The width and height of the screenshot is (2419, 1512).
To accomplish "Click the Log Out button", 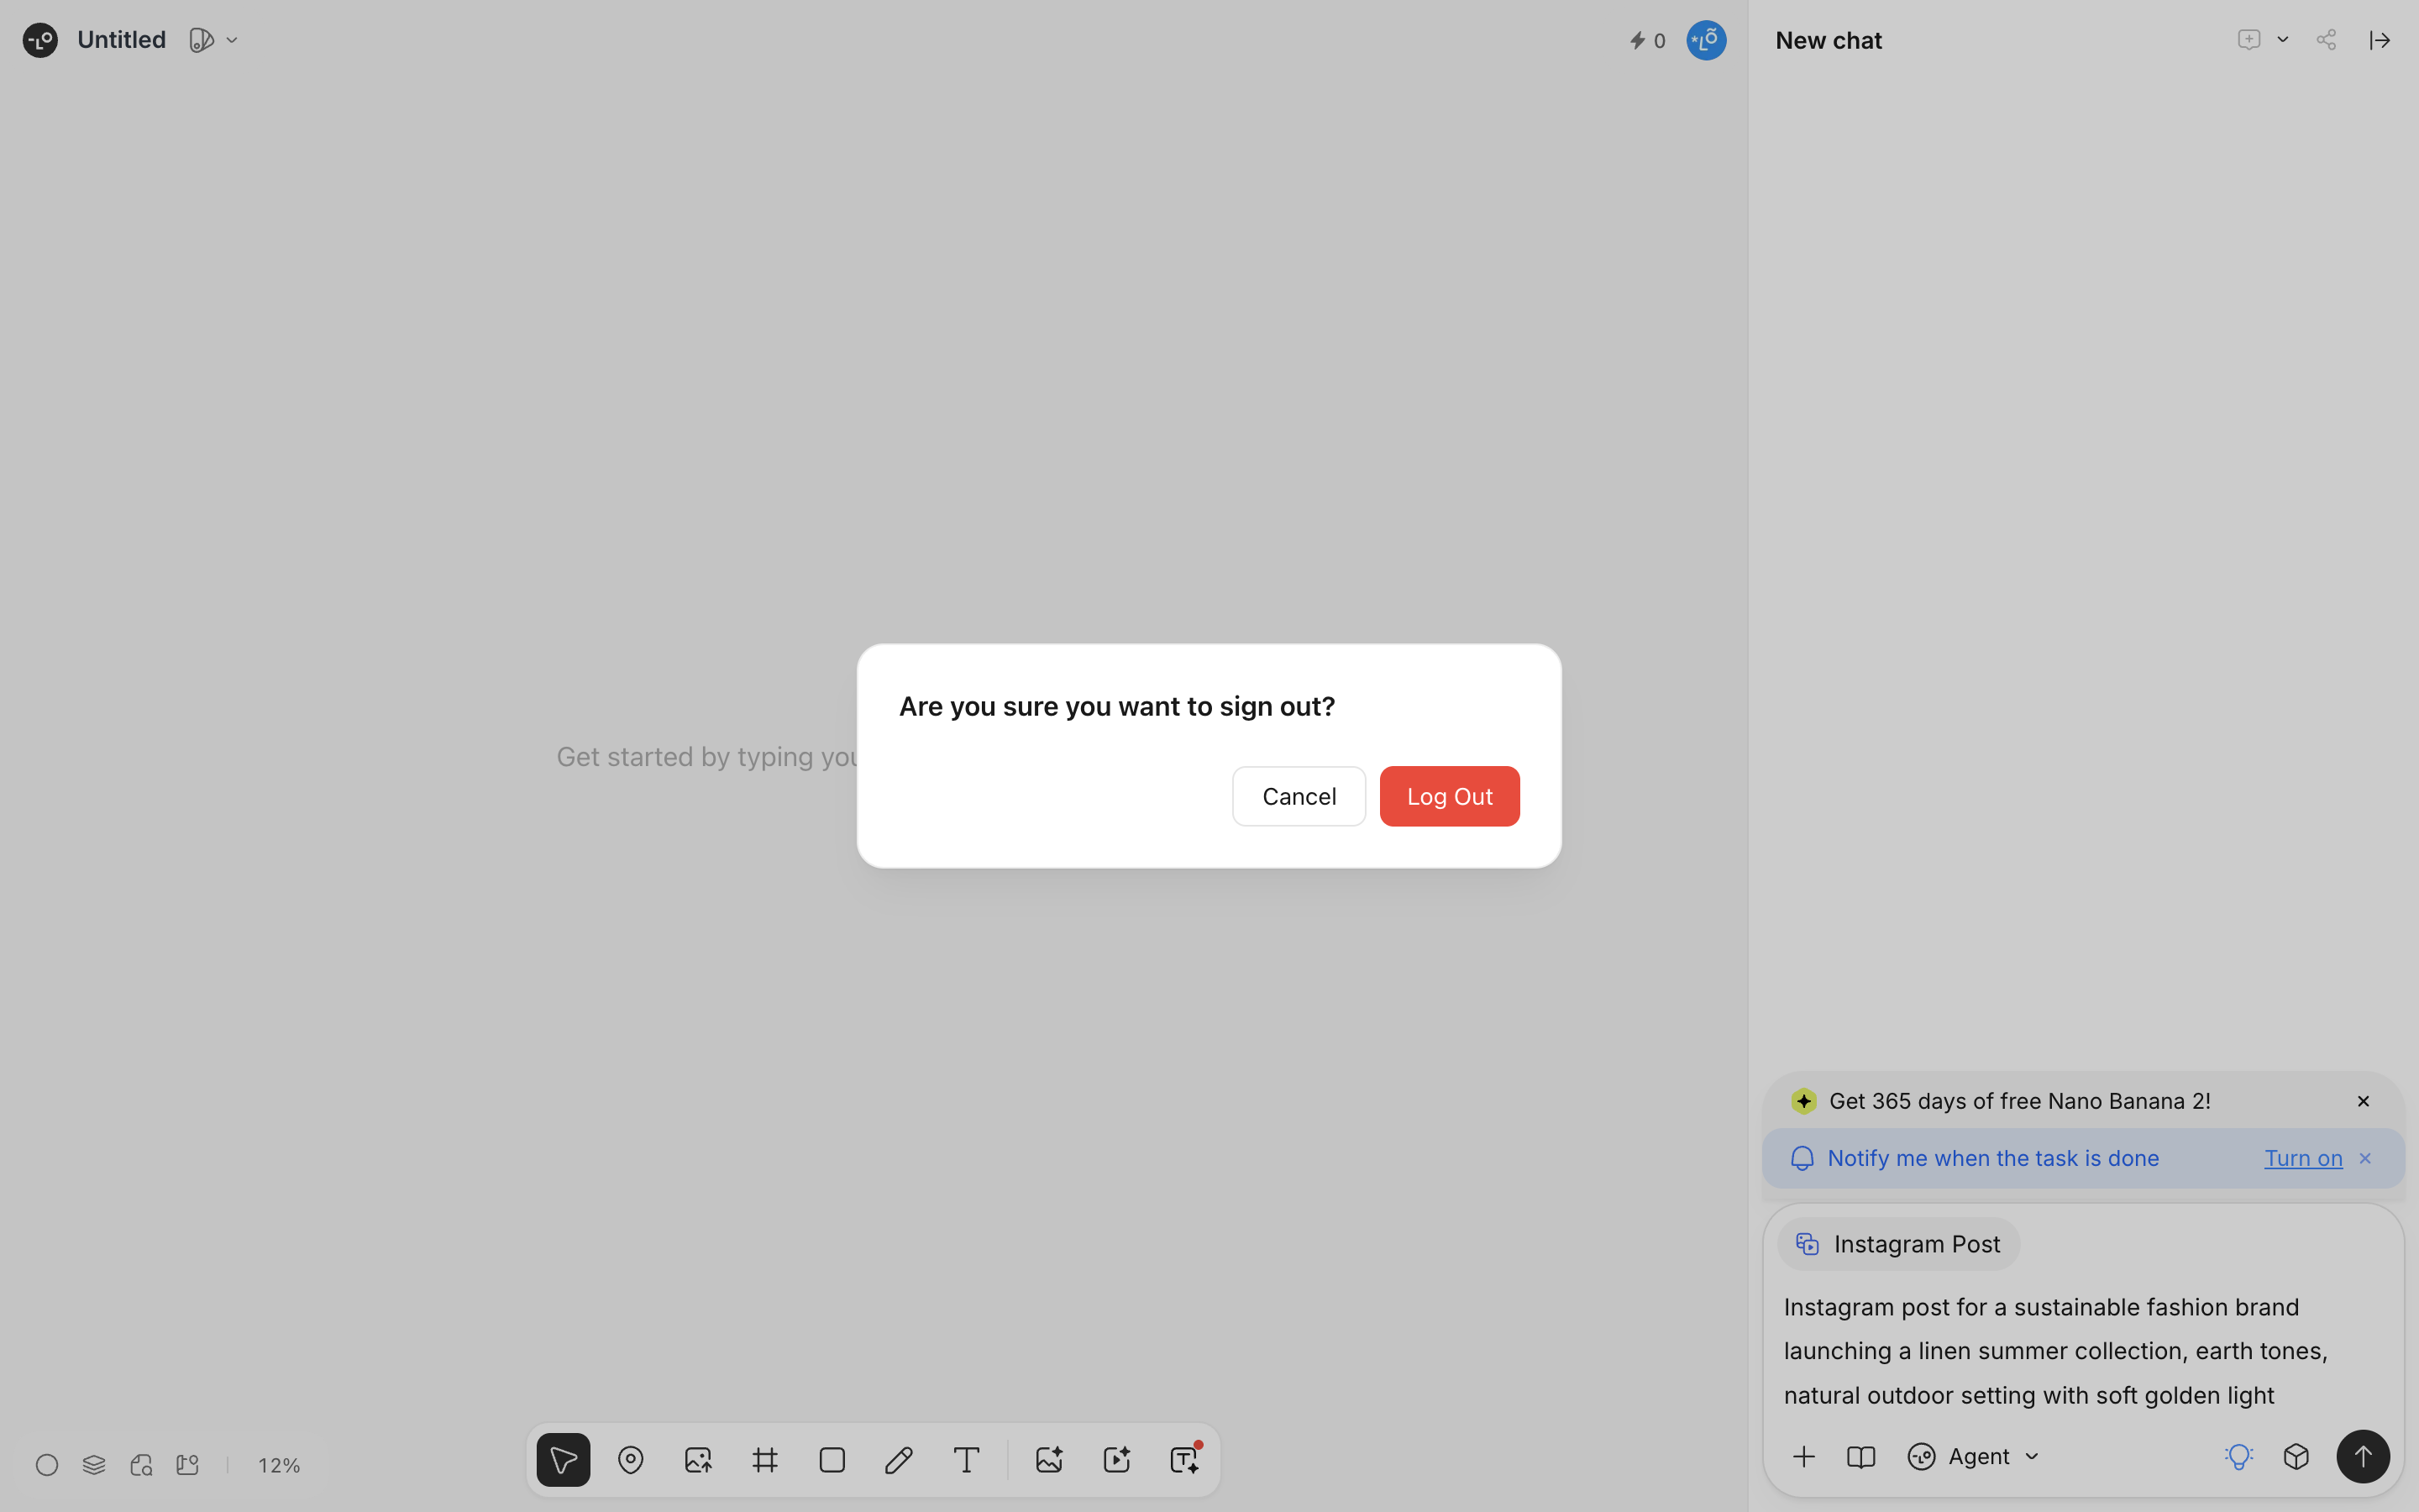I will coord(1450,796).
